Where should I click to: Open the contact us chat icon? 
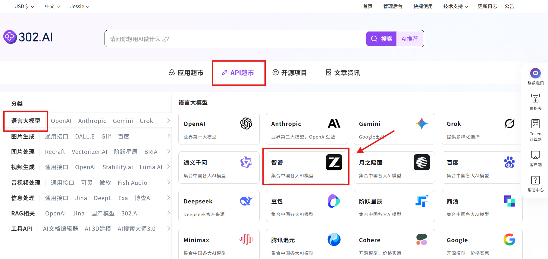click(x=535, y=73)
